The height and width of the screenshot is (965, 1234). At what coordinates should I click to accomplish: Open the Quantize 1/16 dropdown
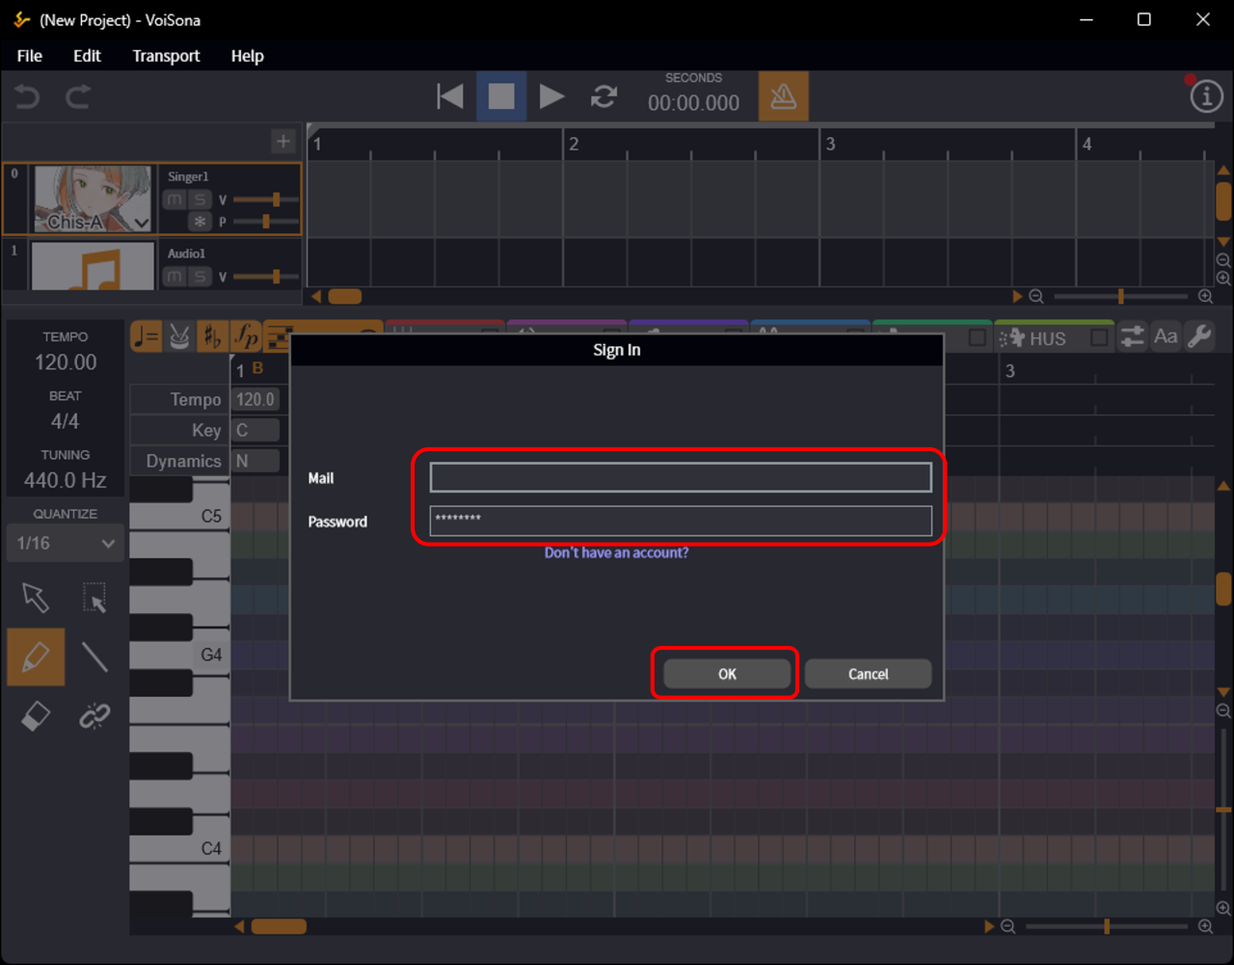point(65,544)
